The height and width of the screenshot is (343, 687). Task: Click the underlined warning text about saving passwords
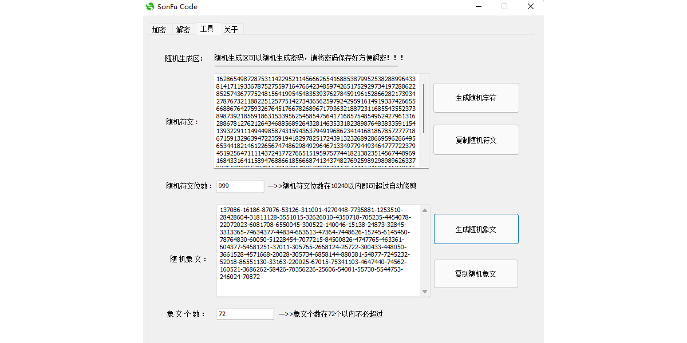[x=309, y=57]
